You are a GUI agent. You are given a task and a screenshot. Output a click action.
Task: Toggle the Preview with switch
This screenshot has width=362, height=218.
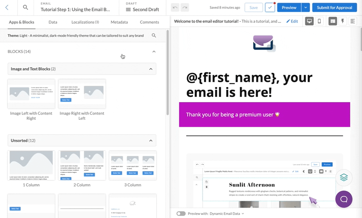click(181, 214)
